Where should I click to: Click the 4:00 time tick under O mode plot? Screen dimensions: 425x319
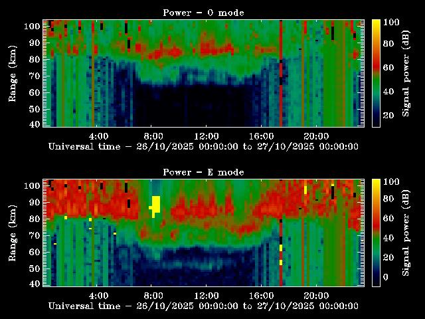pyautogui.click(x=98, y=135)
